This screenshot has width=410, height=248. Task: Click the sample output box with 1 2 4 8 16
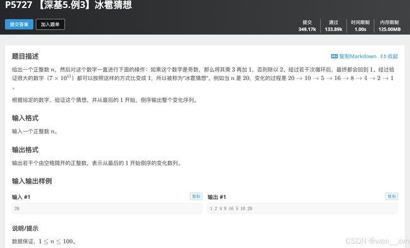tap(303, 208)
